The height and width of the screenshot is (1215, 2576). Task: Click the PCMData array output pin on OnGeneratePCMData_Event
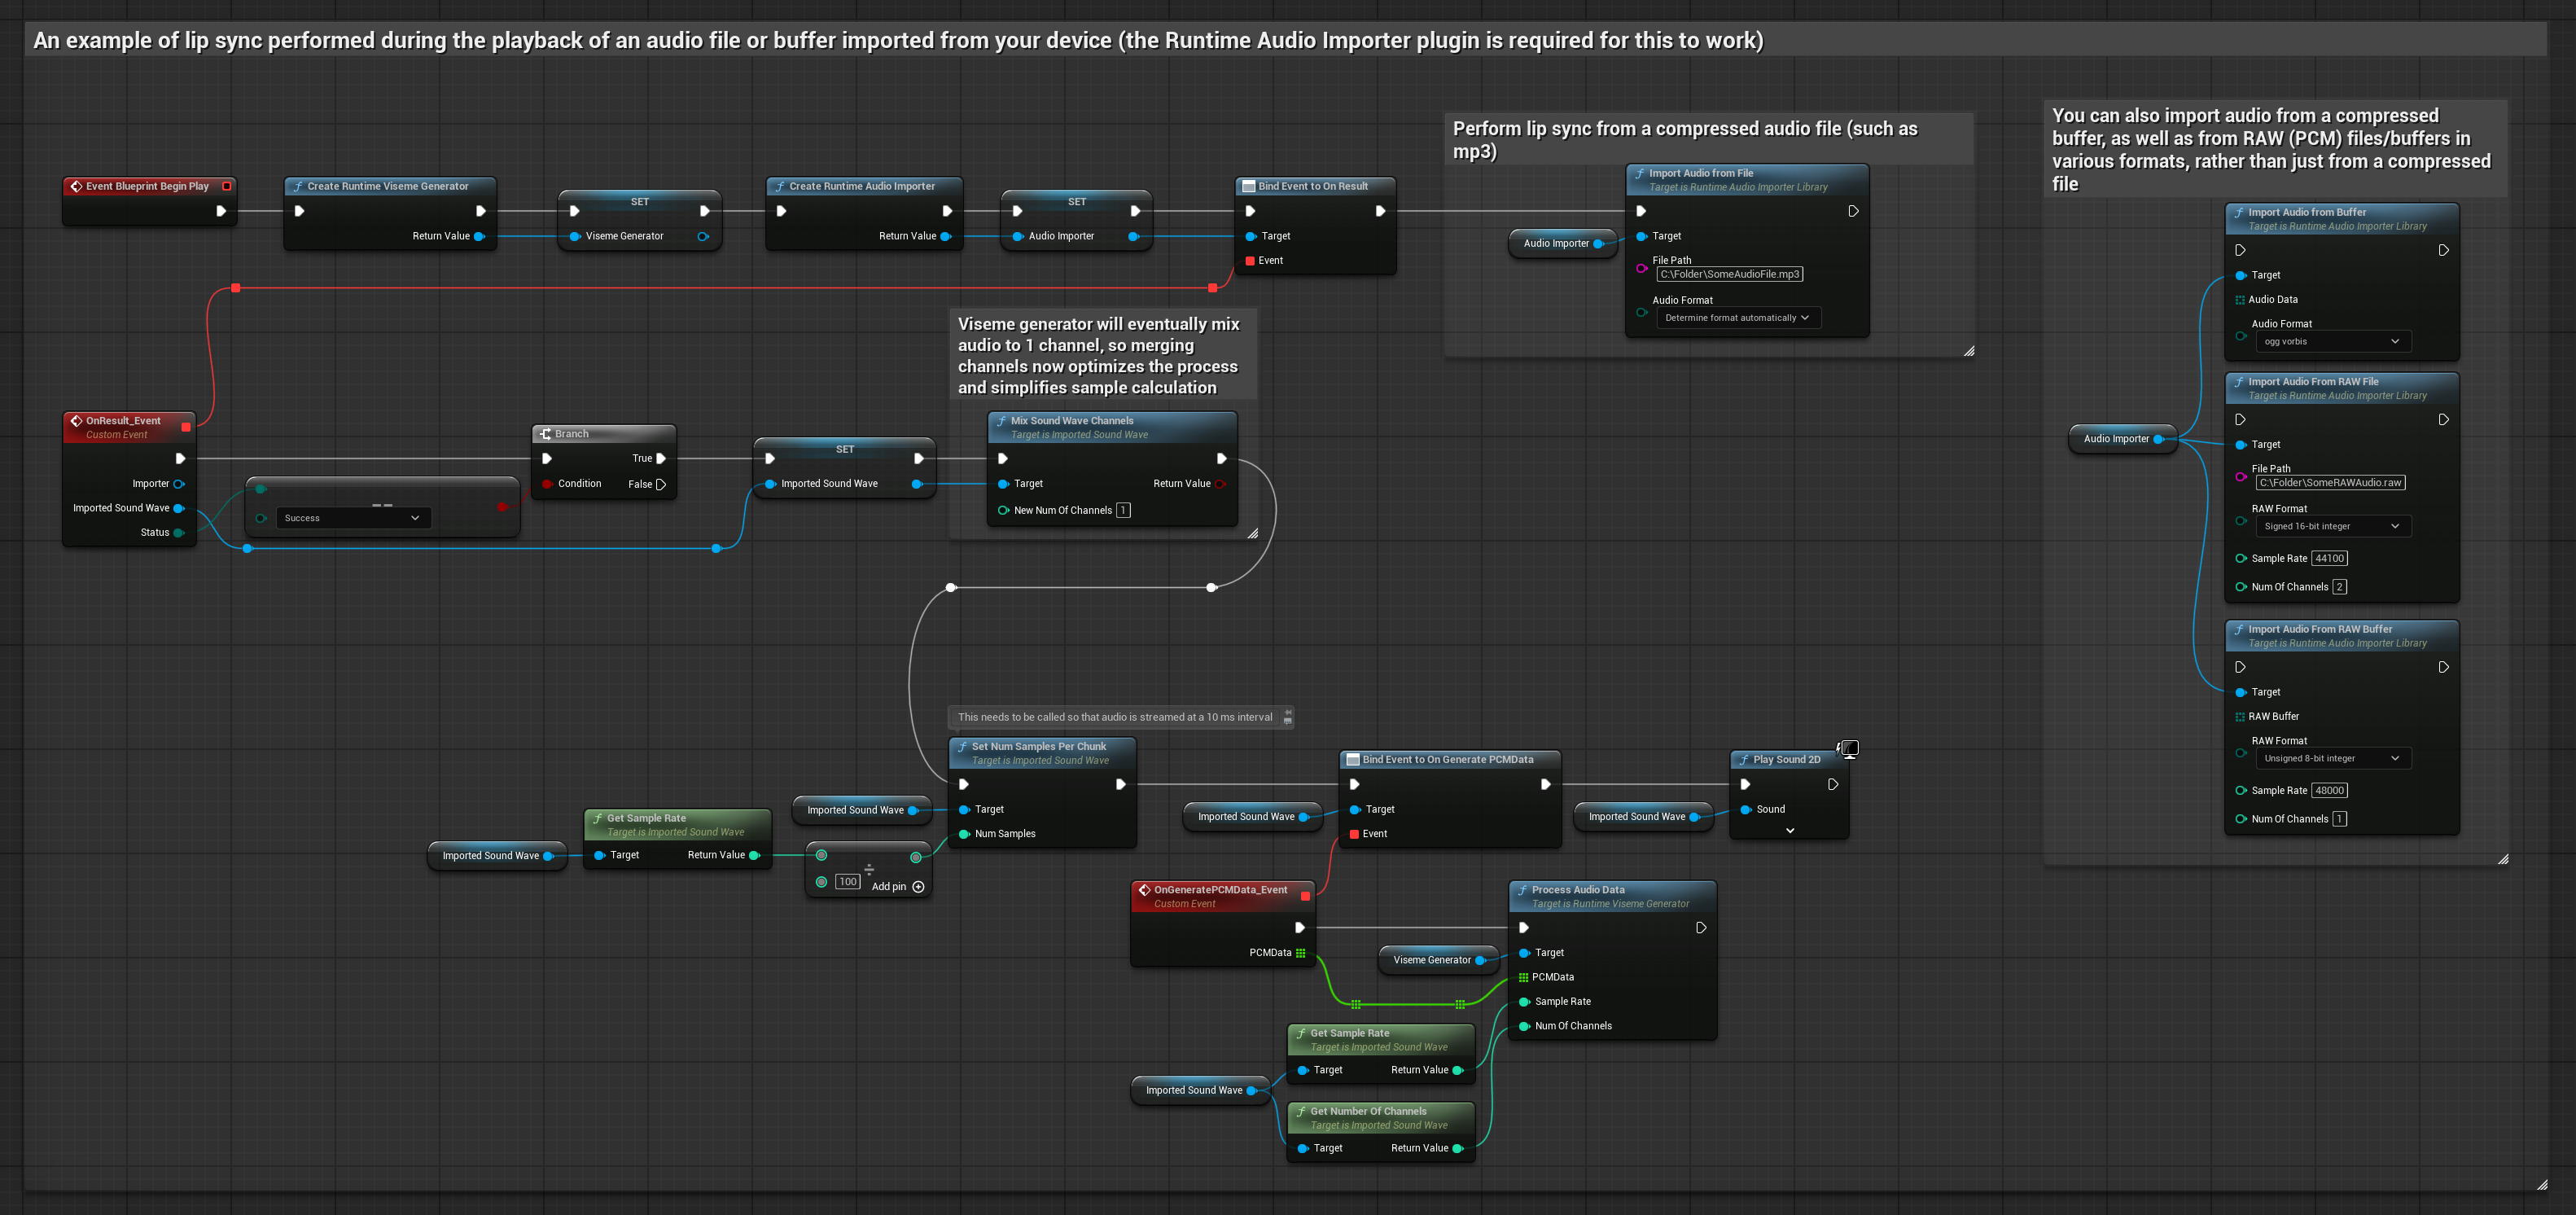(1301, 953)
